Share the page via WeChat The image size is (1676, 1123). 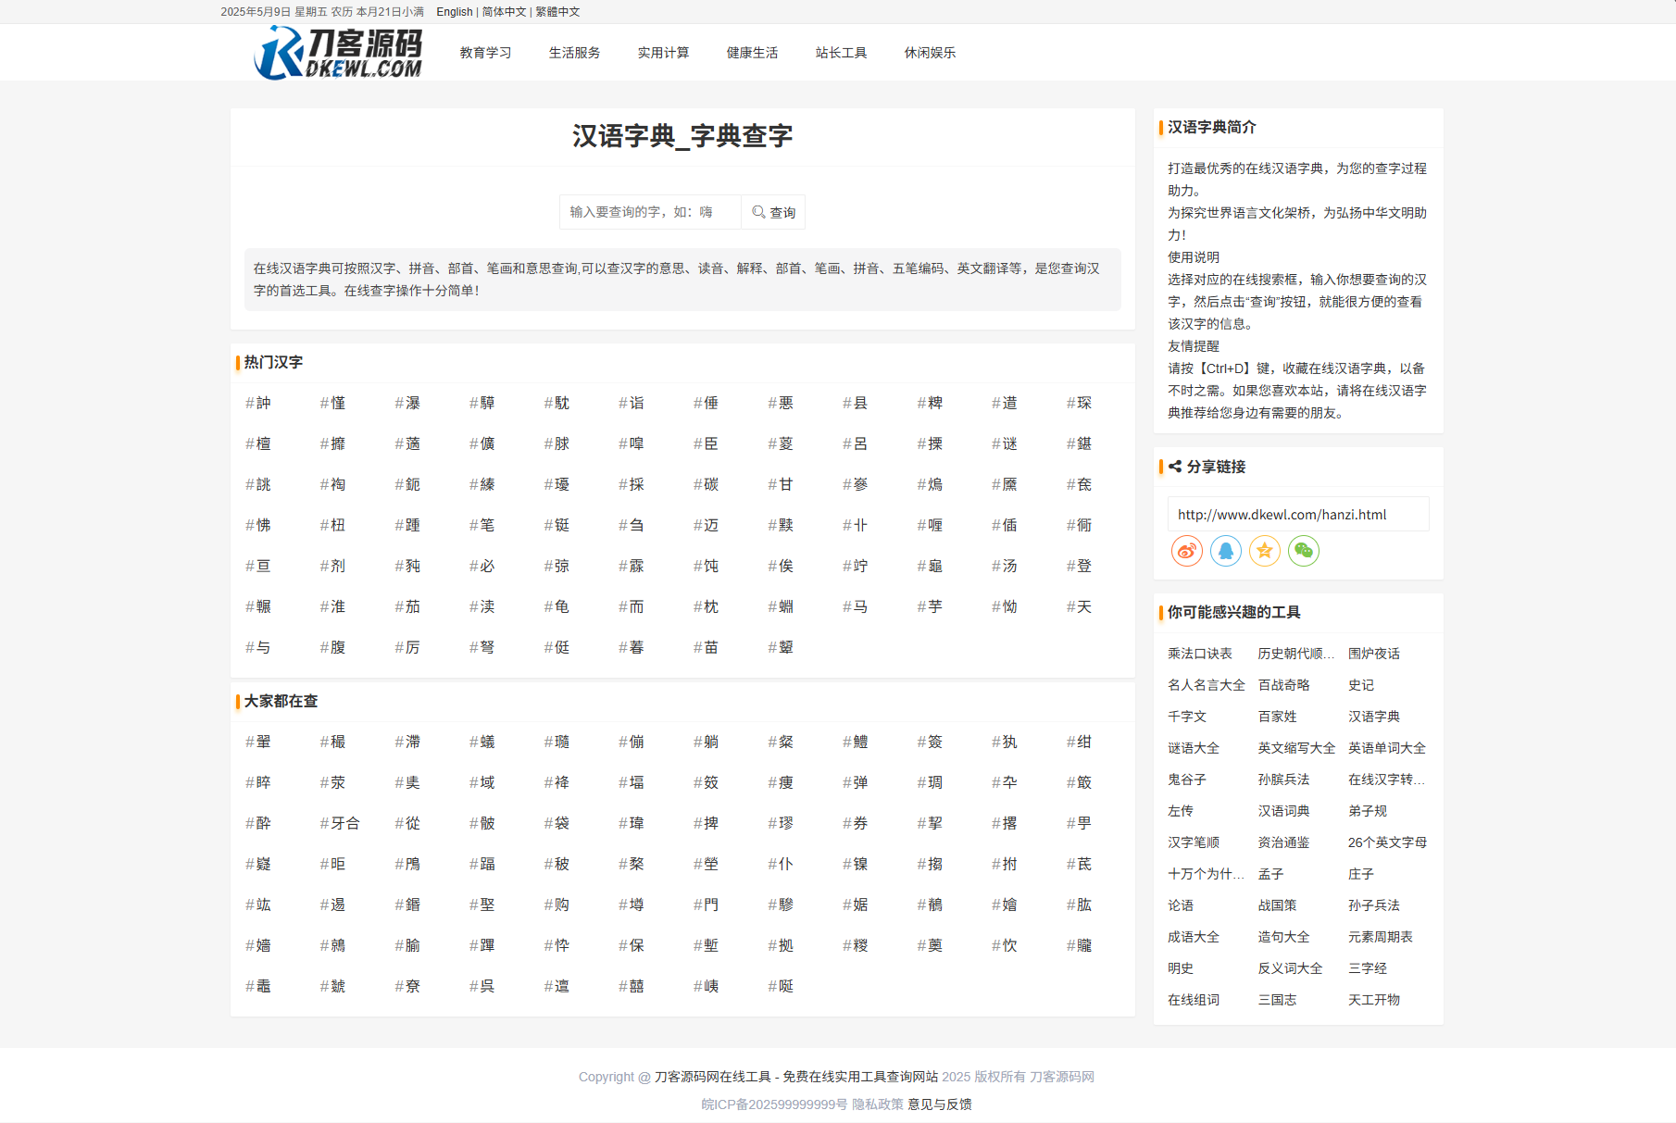[x=1304, y=551]
